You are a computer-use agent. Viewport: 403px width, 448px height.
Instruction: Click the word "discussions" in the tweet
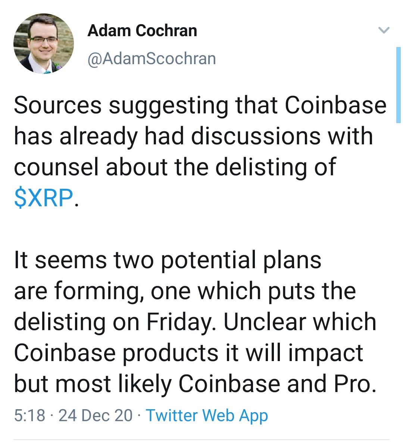pyautogui.click(x=256, y=136)
